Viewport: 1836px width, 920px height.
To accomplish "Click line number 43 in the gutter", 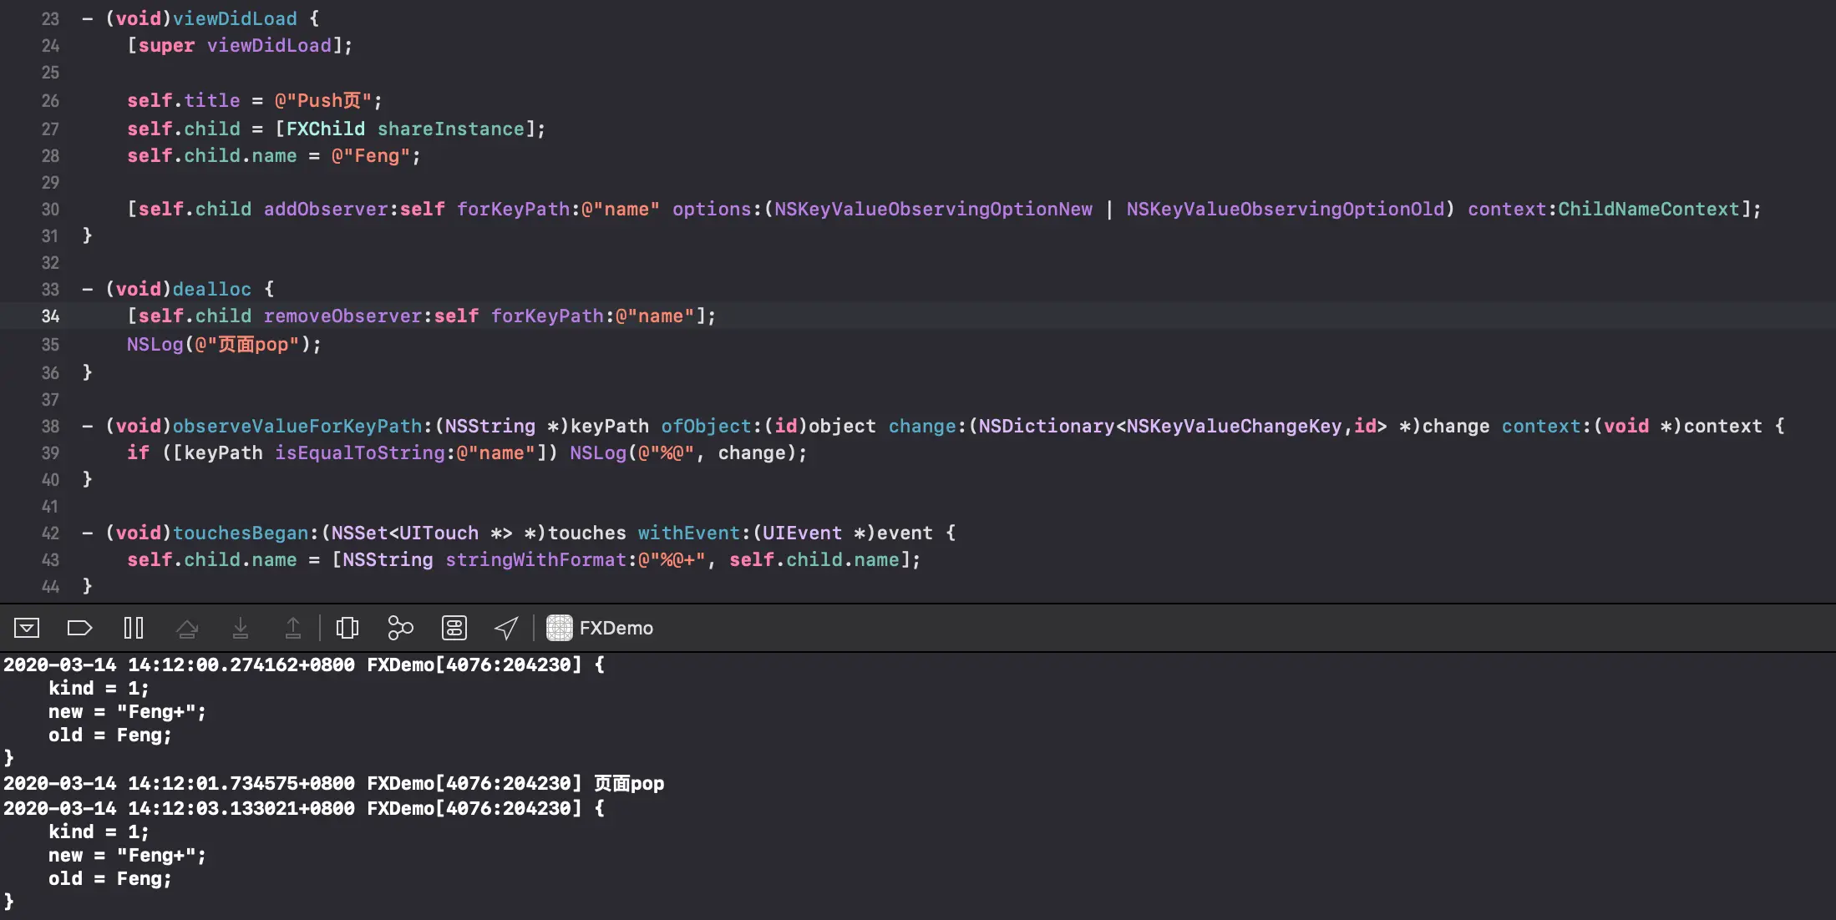I will coord(50,560).
